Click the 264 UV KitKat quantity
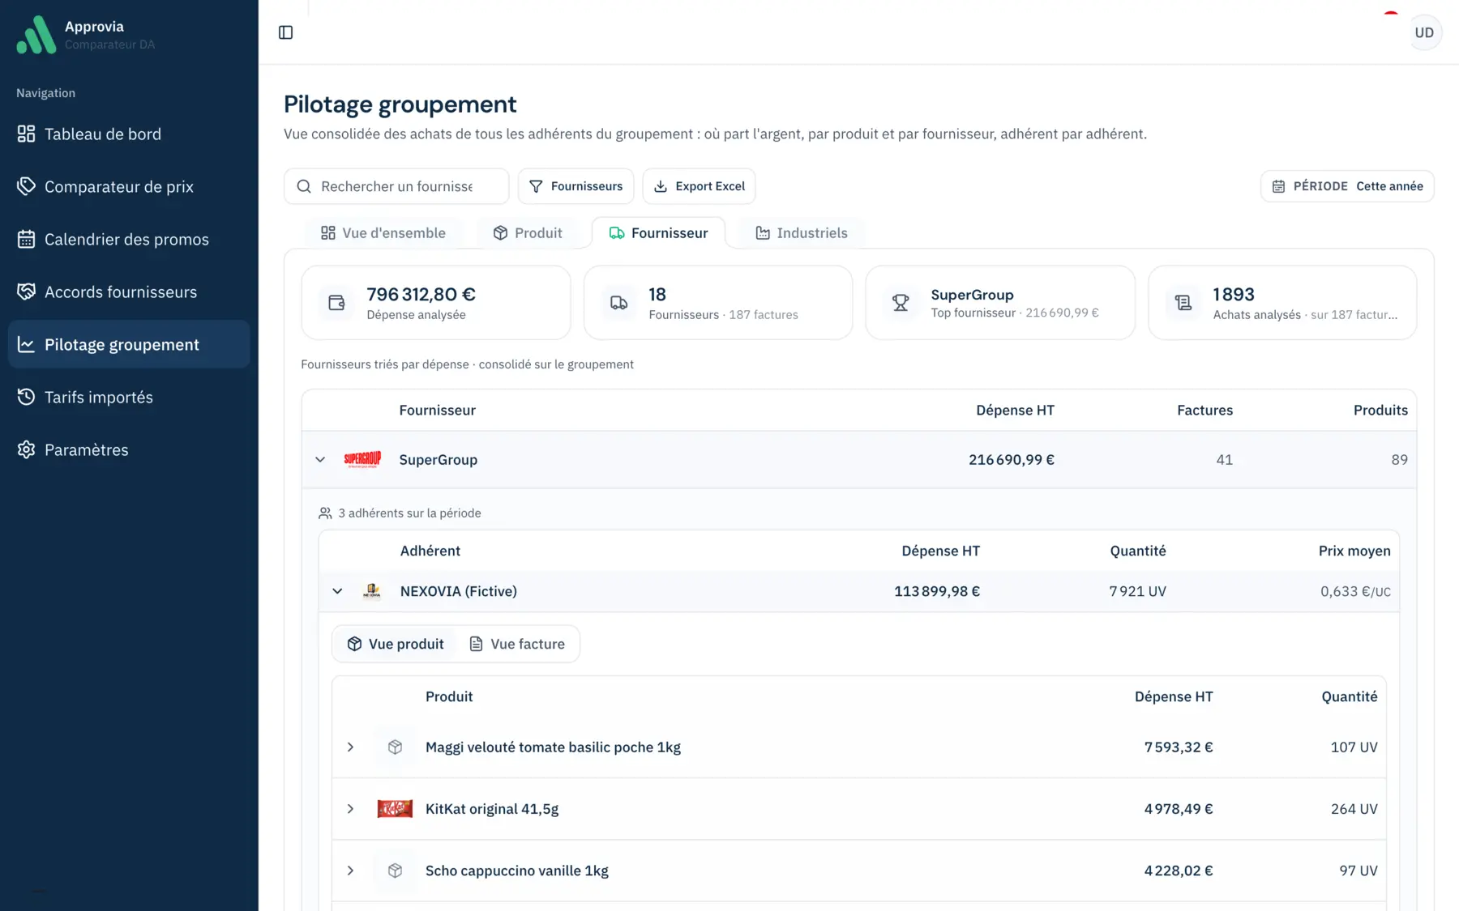This screenshot has height=911, width=1459. point(1354,808)
